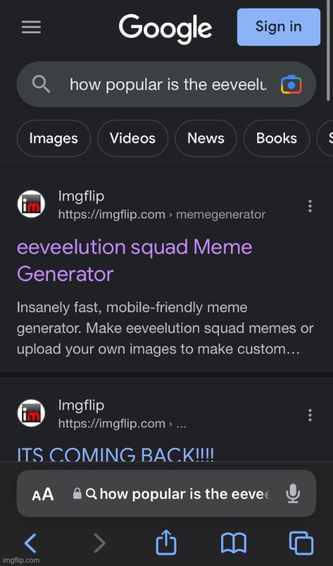Open ITS COMING BACK!!!! result link
This screenshot has width=333, height=566.
click(116, 454)
